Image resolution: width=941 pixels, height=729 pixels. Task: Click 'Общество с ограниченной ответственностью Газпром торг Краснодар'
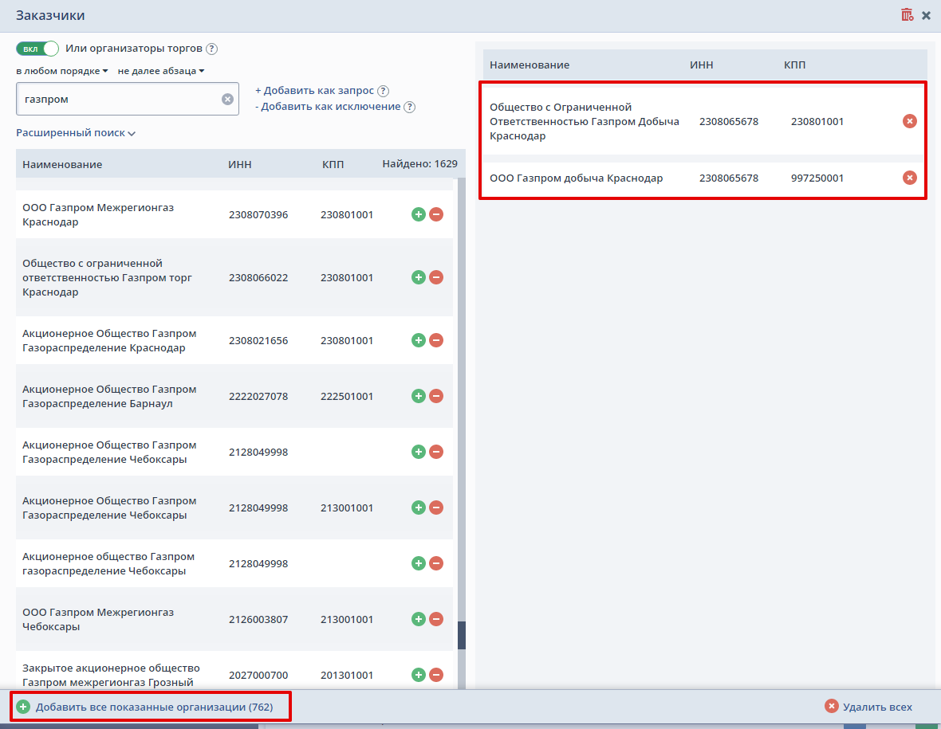click(x=107, y=277)
